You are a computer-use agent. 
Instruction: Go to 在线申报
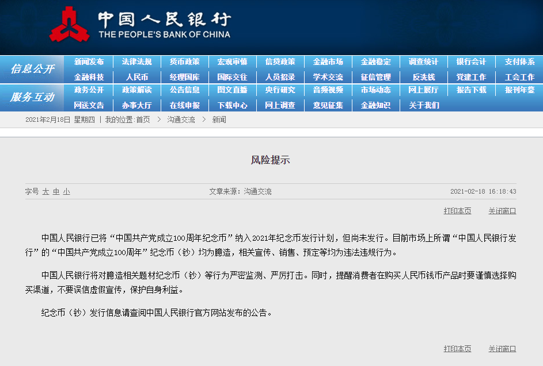tap(184, 105)
